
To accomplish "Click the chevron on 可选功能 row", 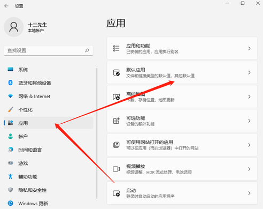I will click(249, 121).
